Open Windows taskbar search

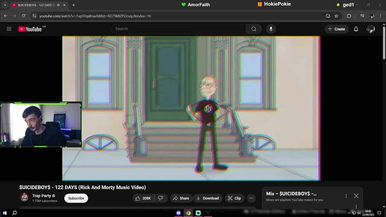coord(14,213)
